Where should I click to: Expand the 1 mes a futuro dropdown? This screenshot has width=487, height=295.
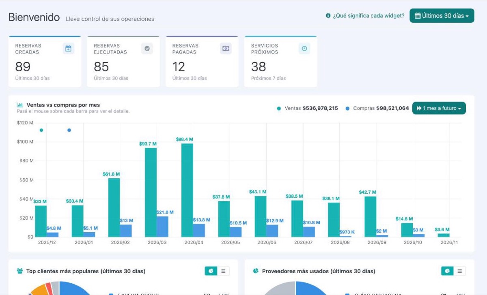[439, 108]
